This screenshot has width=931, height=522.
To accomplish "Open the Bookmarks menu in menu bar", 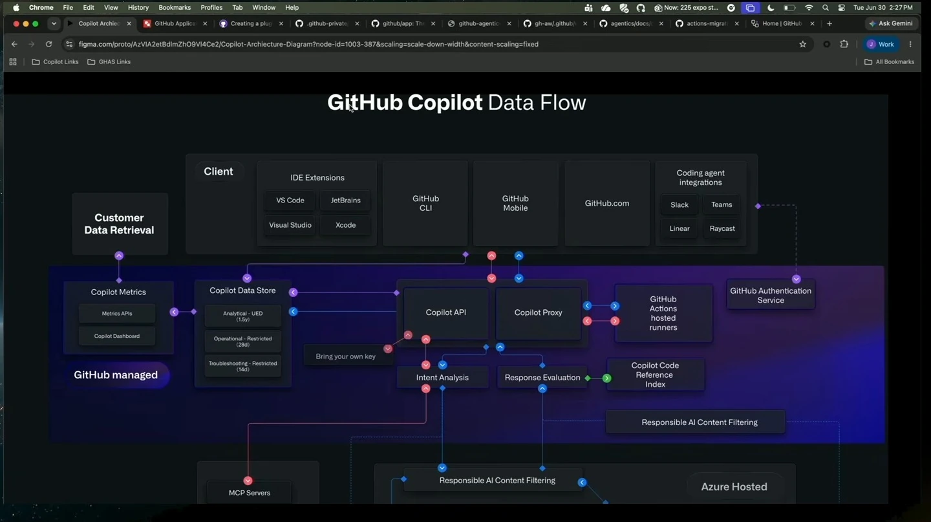I will click(x=175, y=8).
